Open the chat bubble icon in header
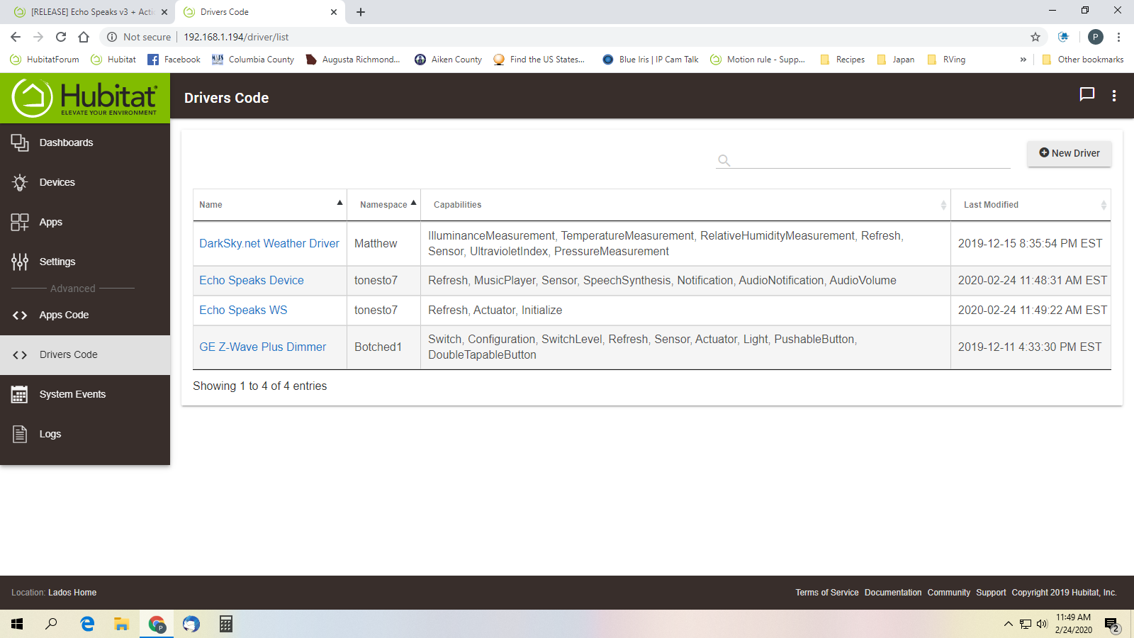This screenshot has height=638, width=1134. 1087,94
